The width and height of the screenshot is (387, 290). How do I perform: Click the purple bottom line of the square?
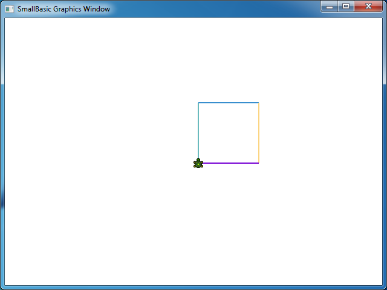(231, 163)
